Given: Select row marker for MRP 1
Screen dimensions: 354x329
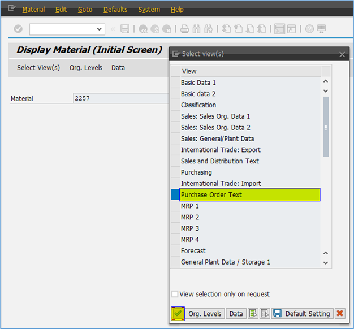Looking at the screenshot, I should pyautogui.click(x=175, y=206).
